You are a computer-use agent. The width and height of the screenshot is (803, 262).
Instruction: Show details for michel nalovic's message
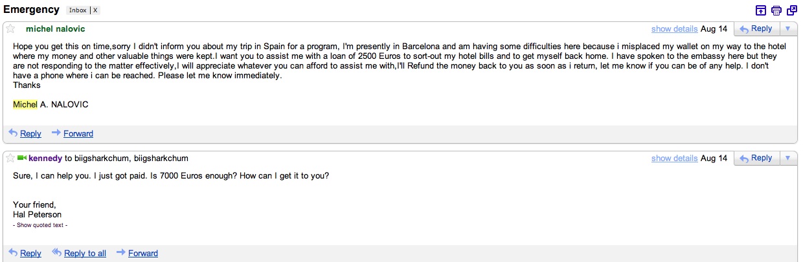tap(674, 29)
